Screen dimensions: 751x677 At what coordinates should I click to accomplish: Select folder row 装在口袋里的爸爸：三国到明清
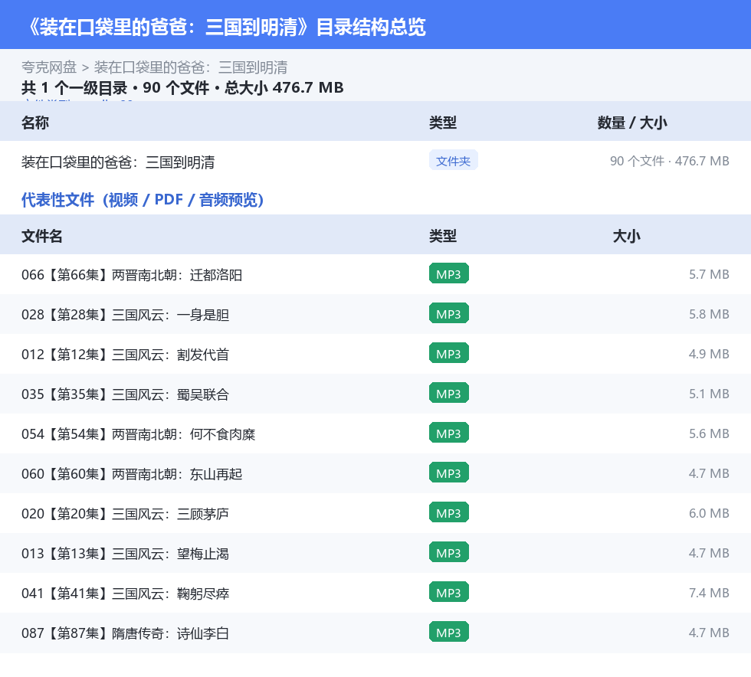375,162
